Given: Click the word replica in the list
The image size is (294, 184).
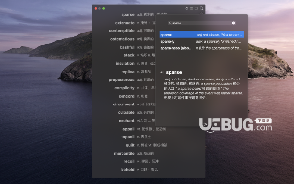Looking at the screenshot, I should [x=128, y=72].
